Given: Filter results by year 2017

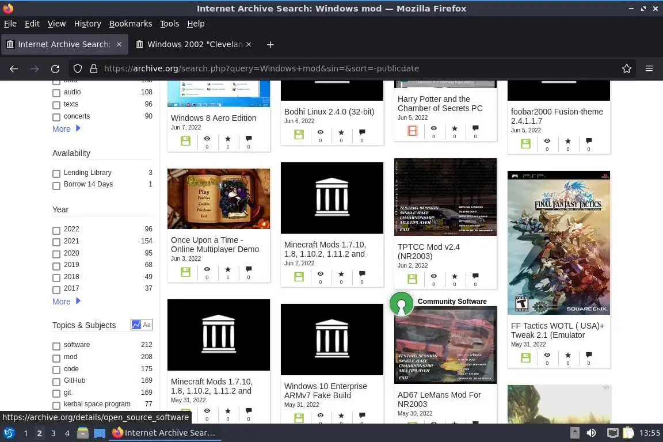Looking at the screenshot, I should pos(56,289).
